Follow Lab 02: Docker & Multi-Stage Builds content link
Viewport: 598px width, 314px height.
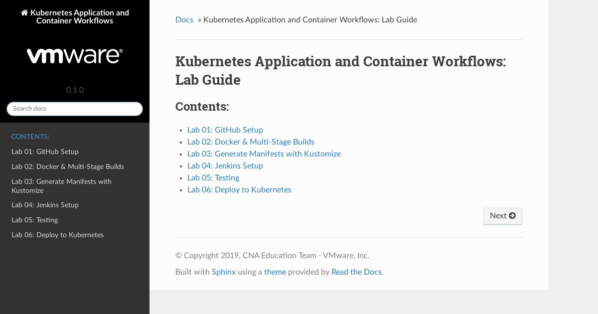[x=251, y=142]
